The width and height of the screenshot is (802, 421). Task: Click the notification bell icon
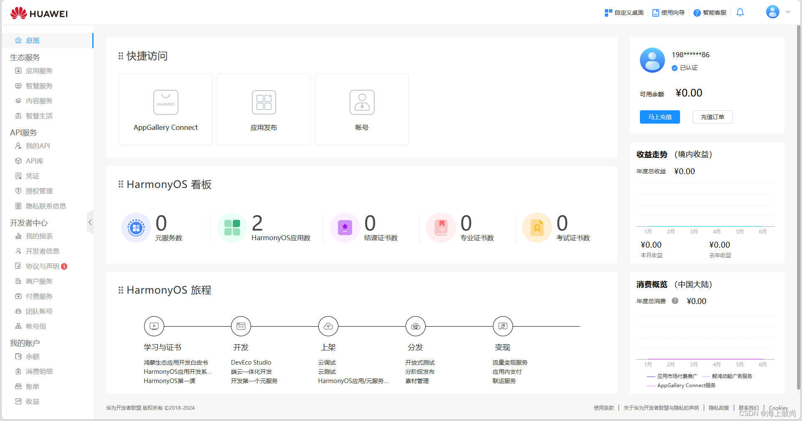740,13
